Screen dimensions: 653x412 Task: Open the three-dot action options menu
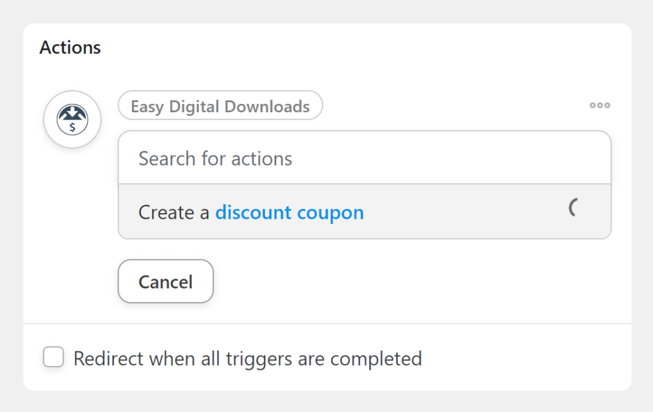tap(599, 106)
